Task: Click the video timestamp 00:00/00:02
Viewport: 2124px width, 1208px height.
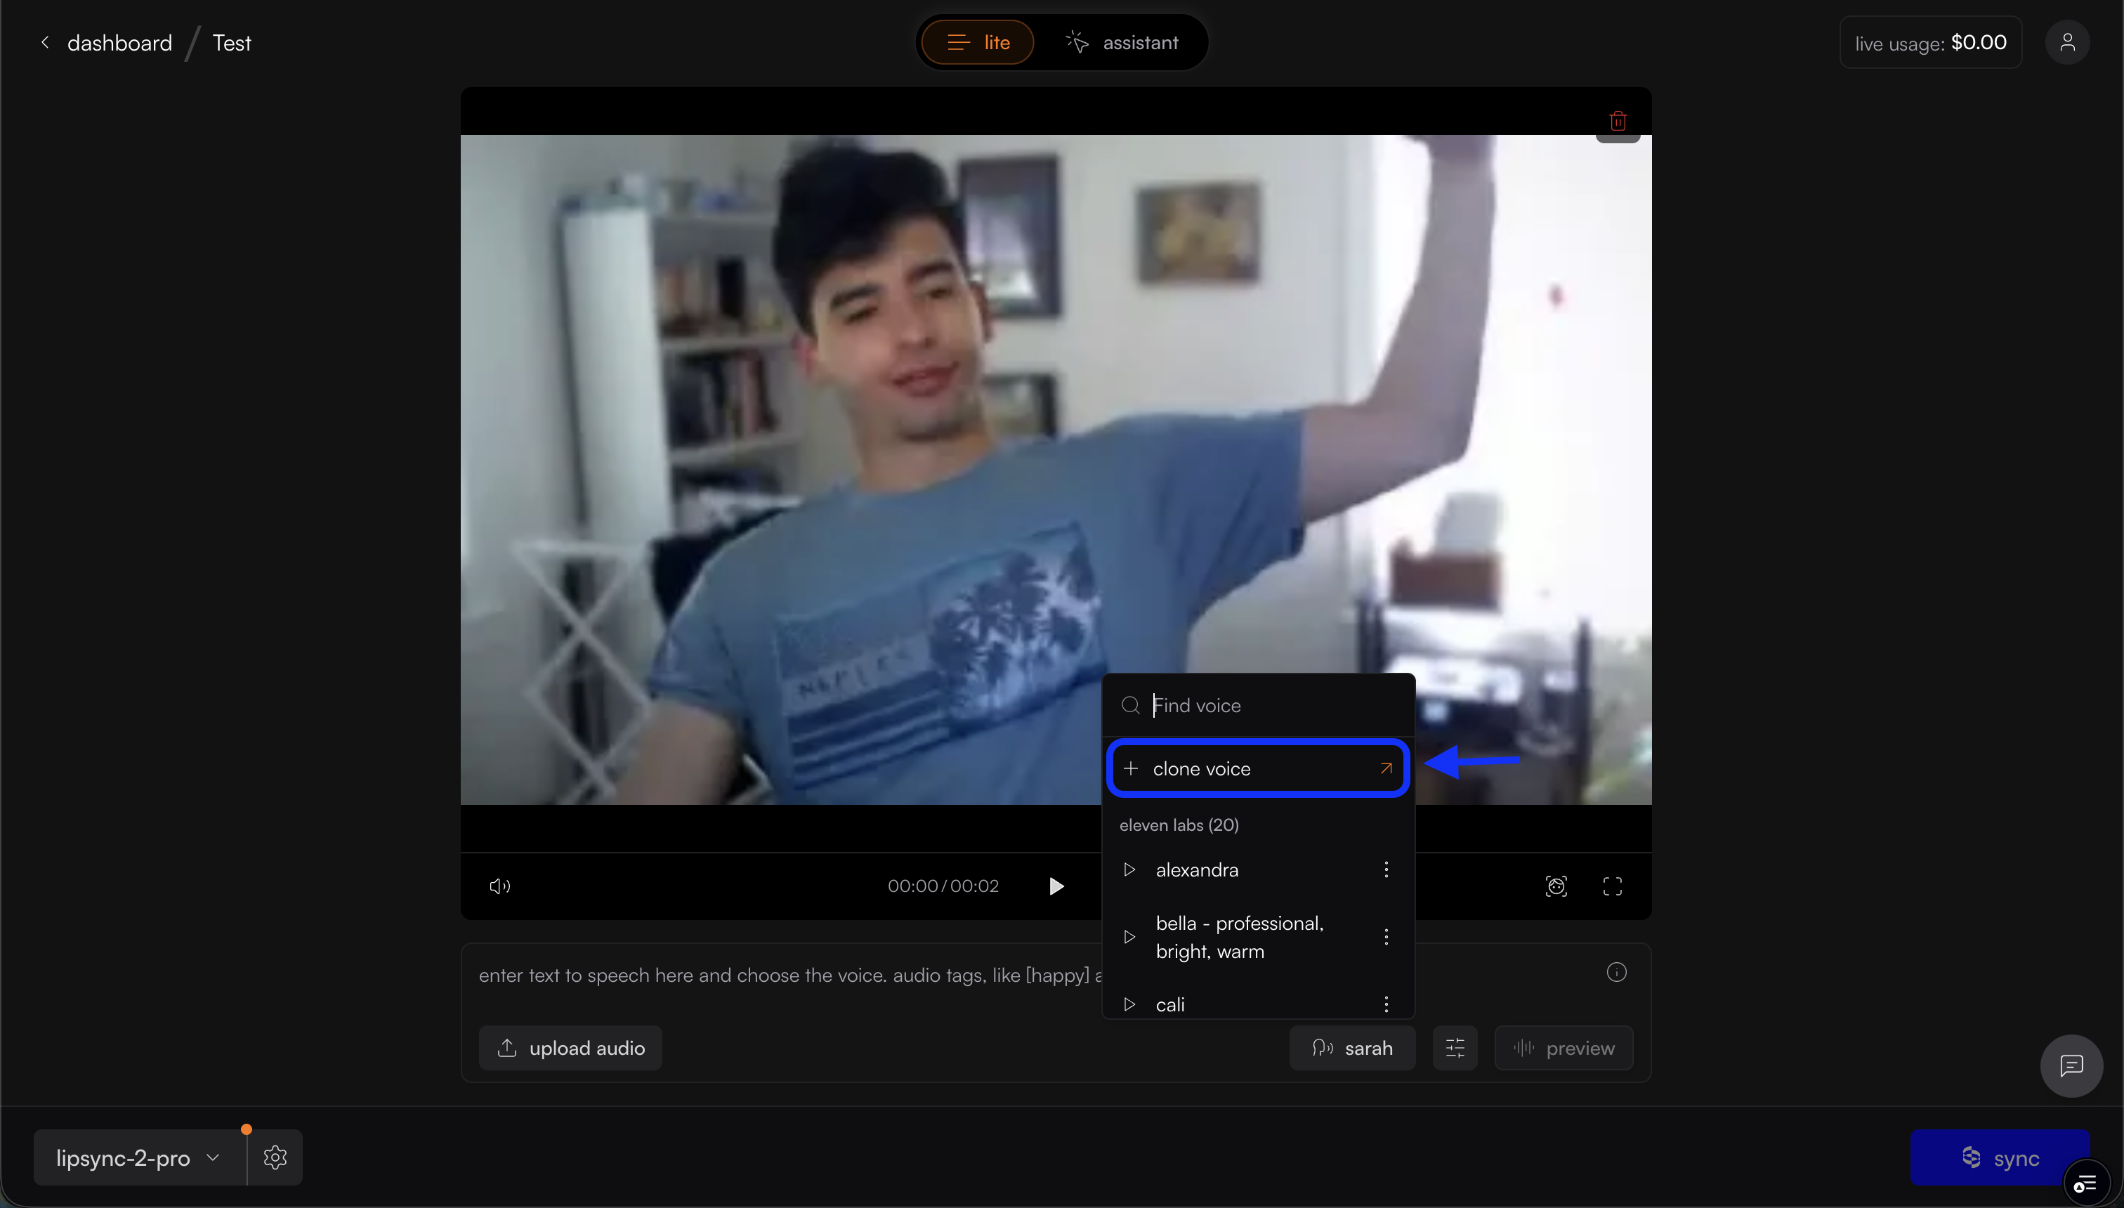Action: coord(943,886)
